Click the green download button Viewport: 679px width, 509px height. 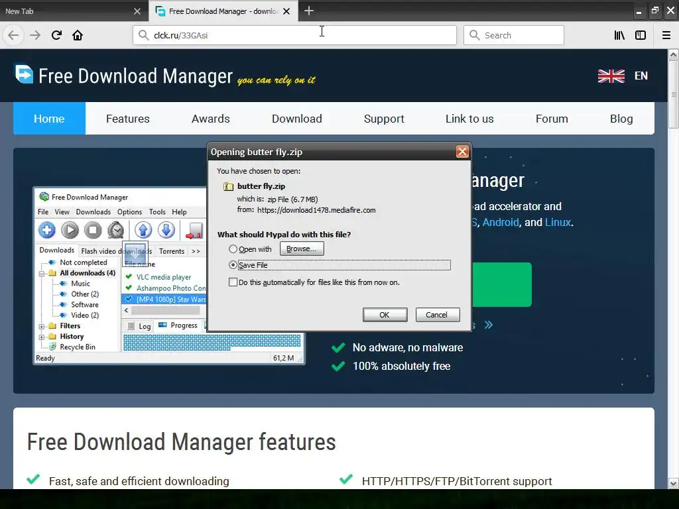tap(501, 284)
